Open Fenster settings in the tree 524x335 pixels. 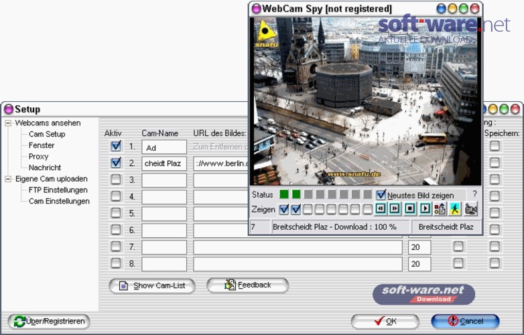pos(42,145)
